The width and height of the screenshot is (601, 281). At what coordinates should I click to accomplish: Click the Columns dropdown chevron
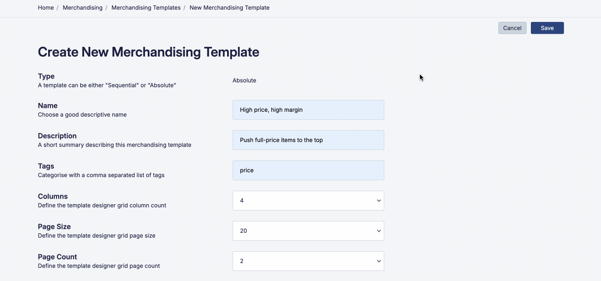coord(378,200)
